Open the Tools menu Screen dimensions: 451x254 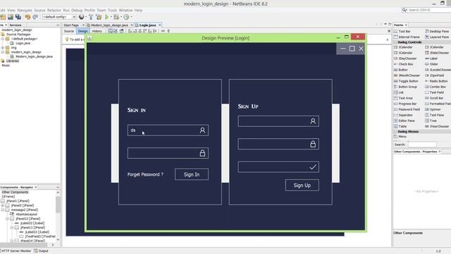tap(113, 10)
